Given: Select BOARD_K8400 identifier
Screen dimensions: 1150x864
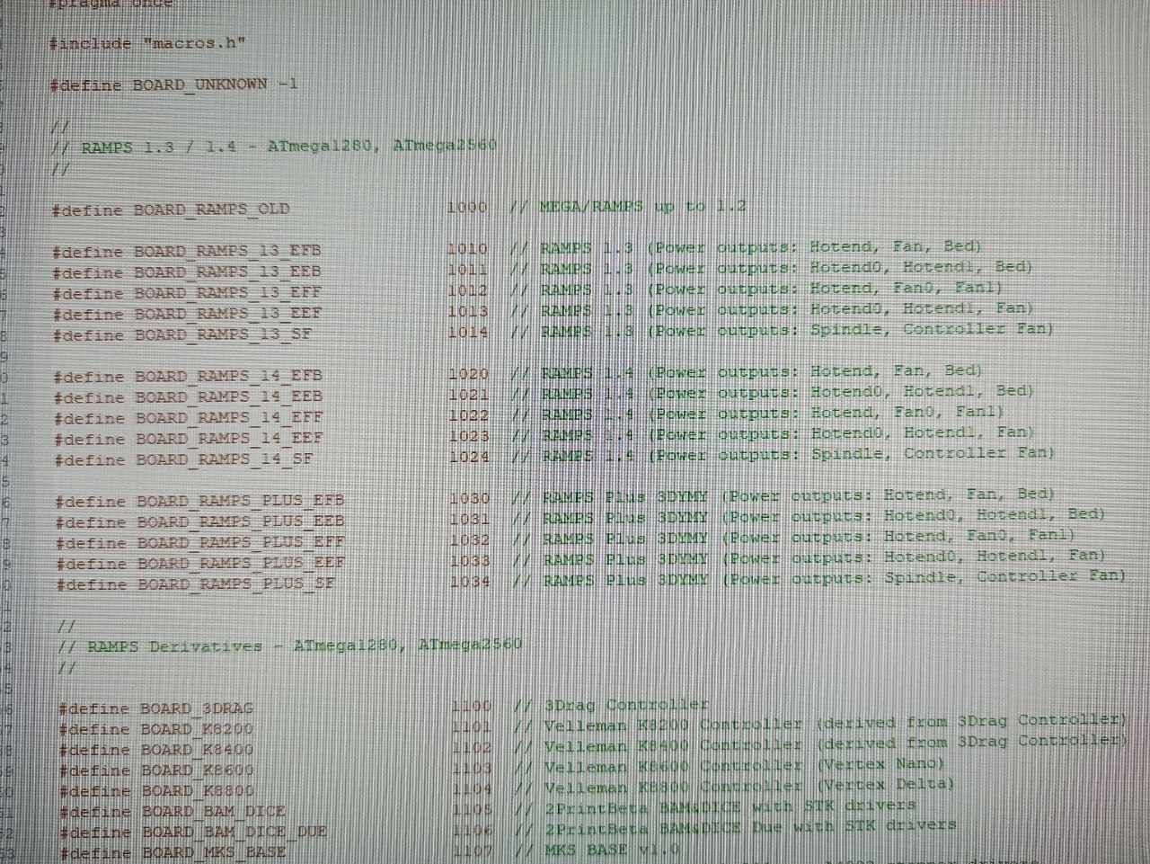Looking at the screenshot, I should (x=198, y=751).
